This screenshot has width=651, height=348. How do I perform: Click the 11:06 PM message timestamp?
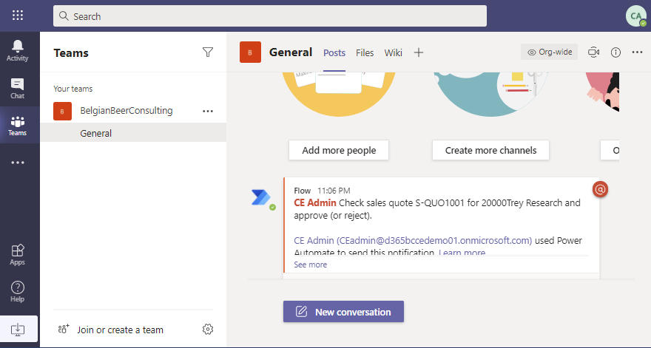pos(334,191)
